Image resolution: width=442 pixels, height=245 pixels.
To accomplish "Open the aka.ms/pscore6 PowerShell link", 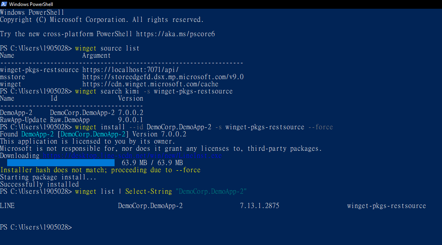I will tap(175, 34).
